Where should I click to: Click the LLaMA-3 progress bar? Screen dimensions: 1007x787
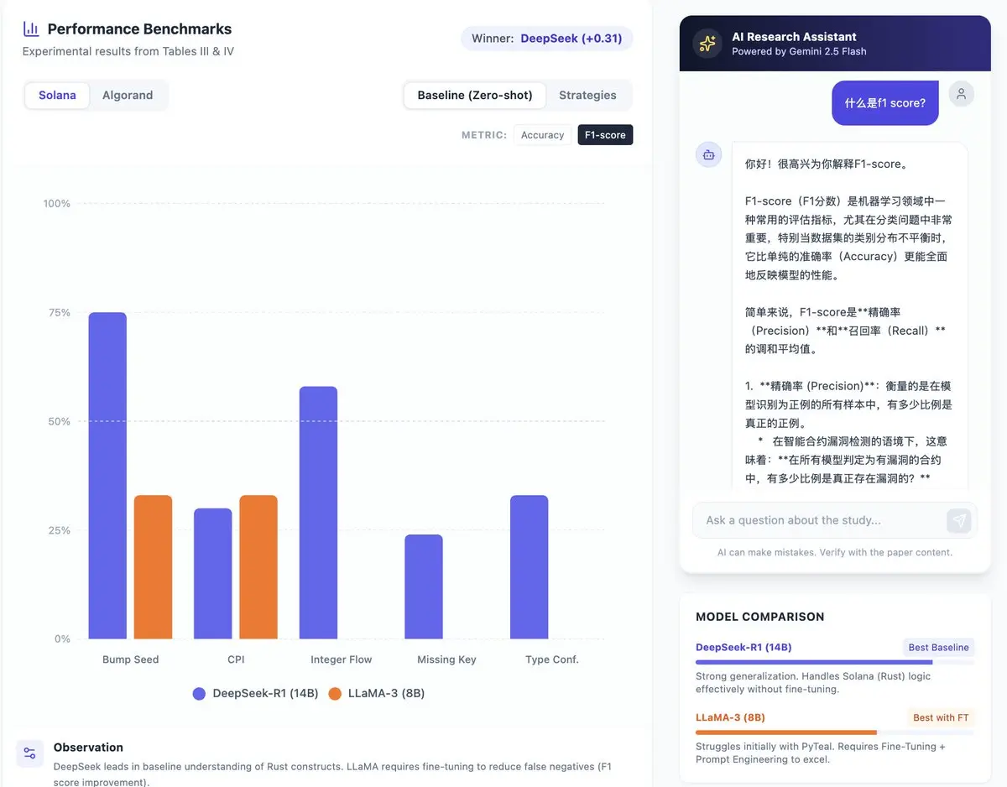tap(835, 732)
